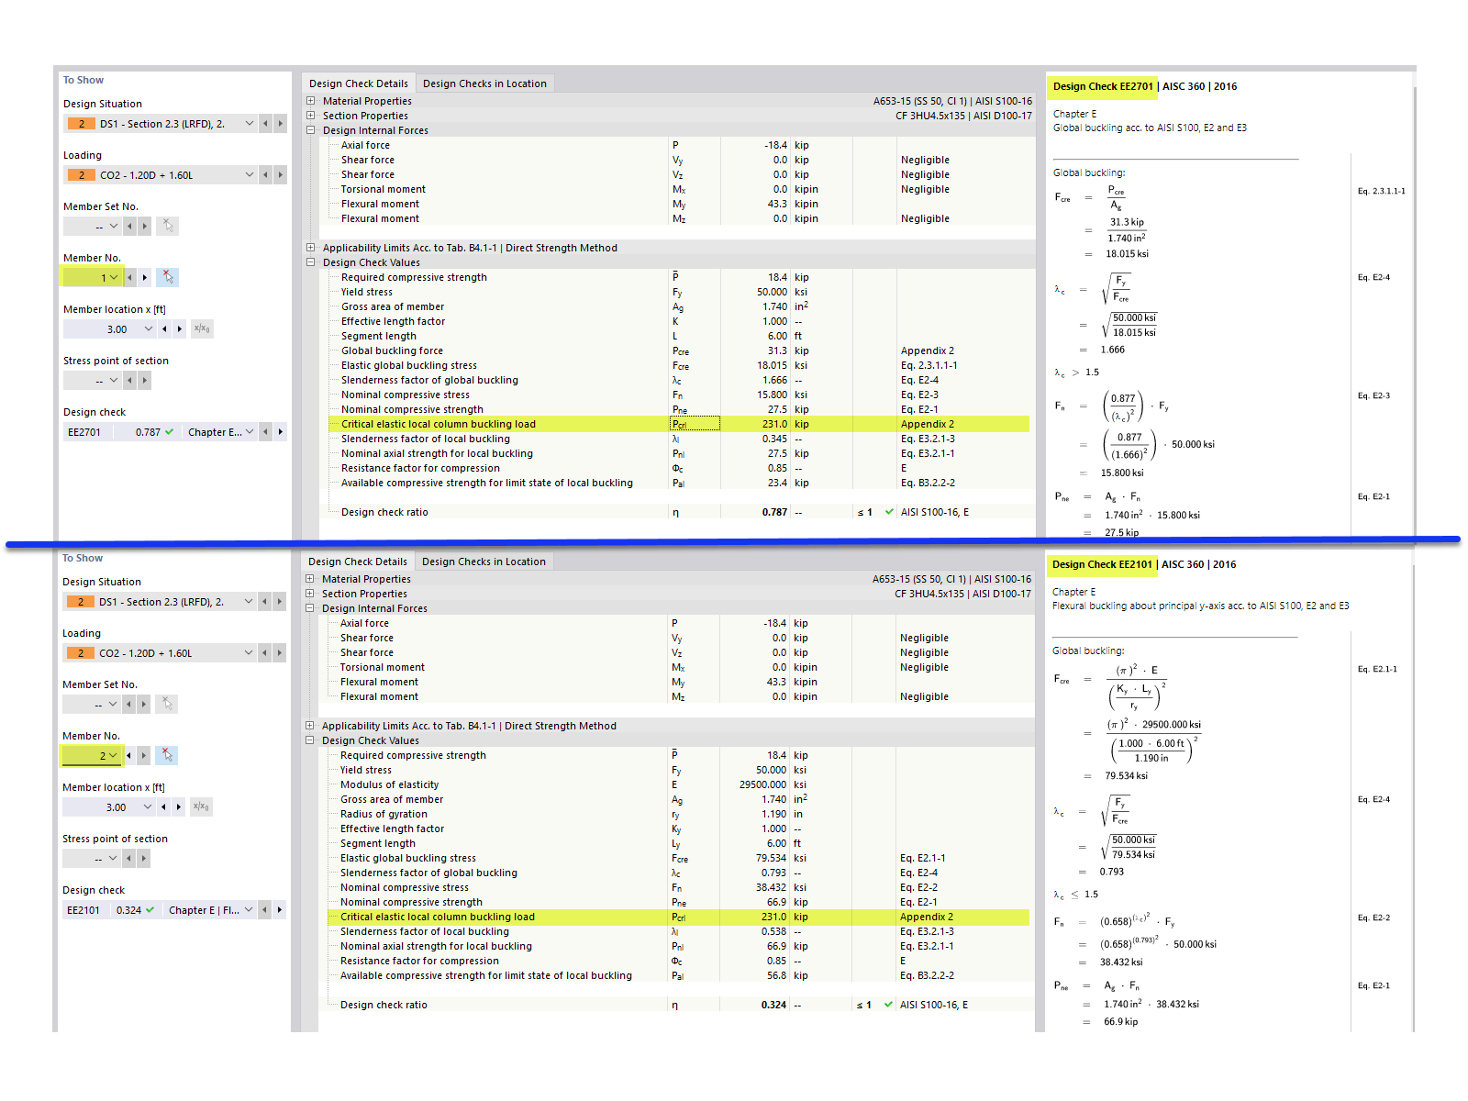Click previous Member No. arrow in upper panel
This screenshot has width=1468, height=1101.
(130, 277)
